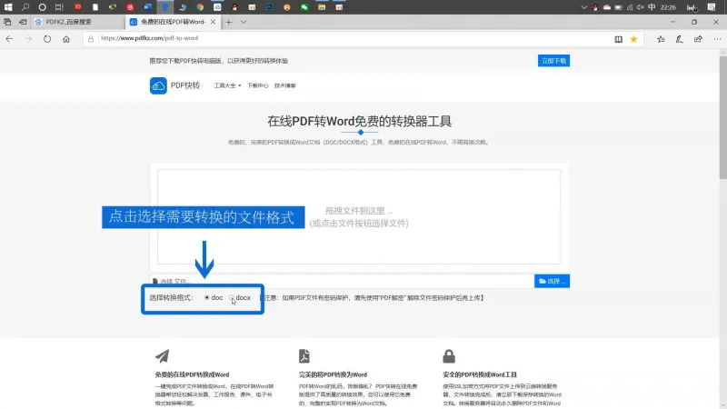Open Cortana circle on the taskbar
This screenshot has width=727, height=409.
click(x=42, y=7)
